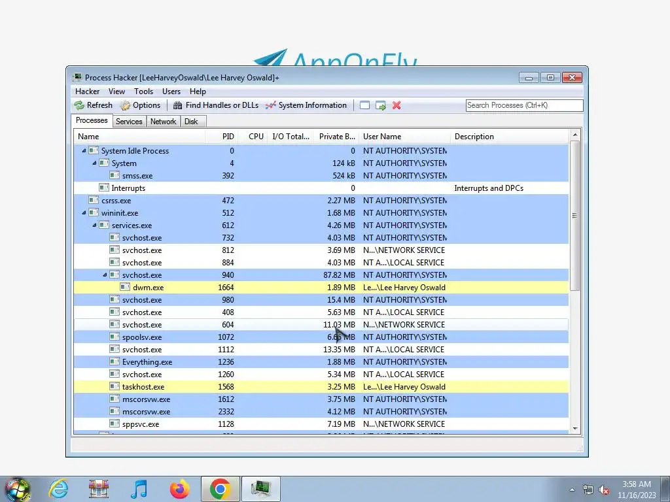The height and width of the screenshot is (502, 670).
Task: Switch to the Network tab
Action: tap(163, 122)
